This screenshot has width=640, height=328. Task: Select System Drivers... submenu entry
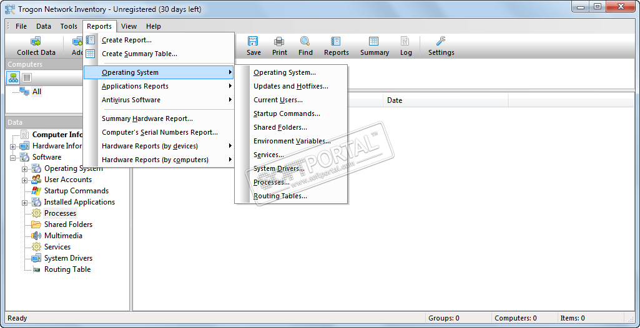click(291, 168)
